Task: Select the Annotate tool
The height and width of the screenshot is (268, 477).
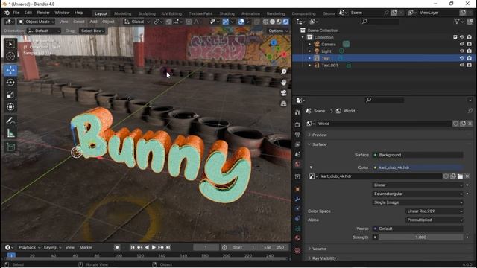Action: (x=10, y=121)
